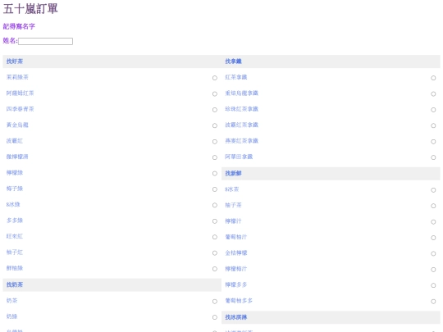Click the 姓名 name input field

click(45, 41)
